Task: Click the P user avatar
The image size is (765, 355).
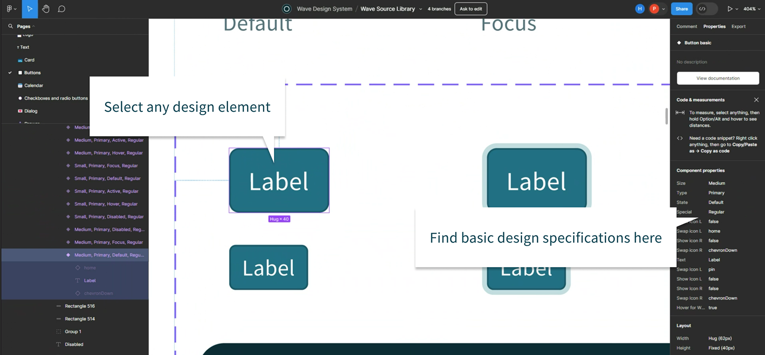Action: point(654,9)
